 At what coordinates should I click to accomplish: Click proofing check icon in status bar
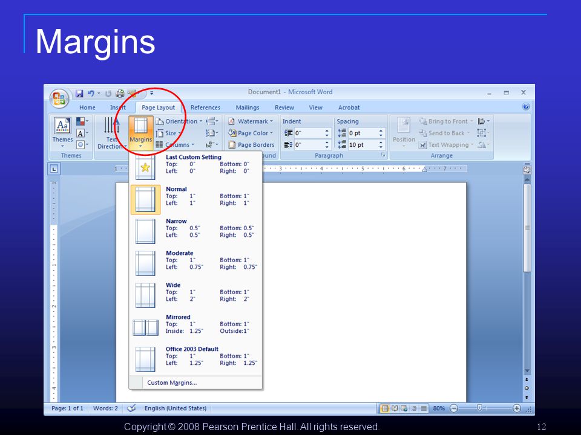pos(131,408)
